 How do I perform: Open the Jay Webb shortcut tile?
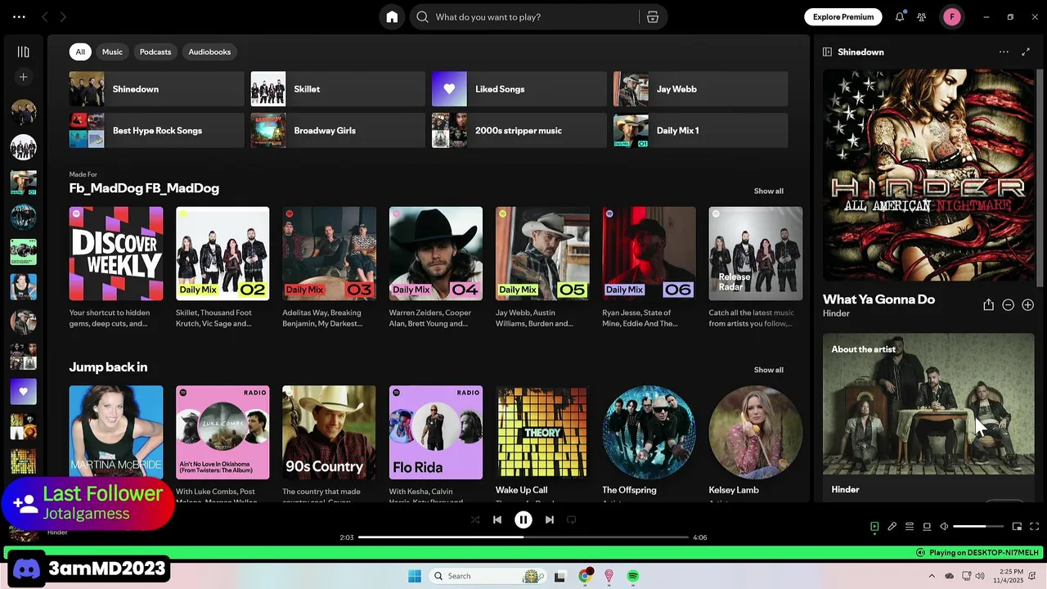pos(701,89)
